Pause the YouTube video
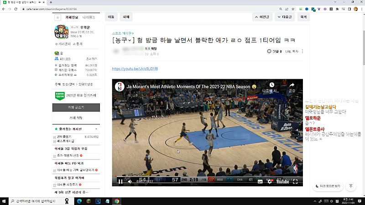The width and height of the screenshot is (365, 205). pos(120,181)
